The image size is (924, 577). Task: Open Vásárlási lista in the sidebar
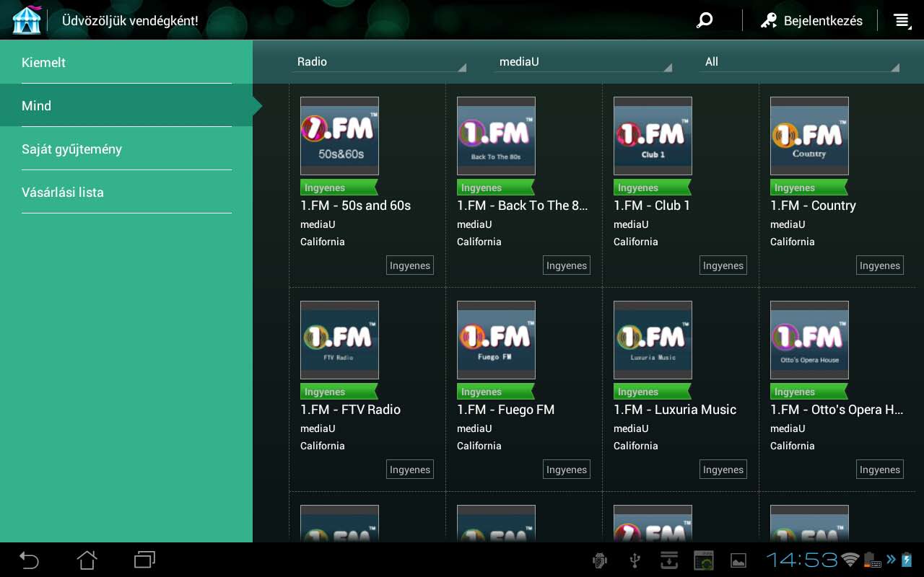[126, 192]
